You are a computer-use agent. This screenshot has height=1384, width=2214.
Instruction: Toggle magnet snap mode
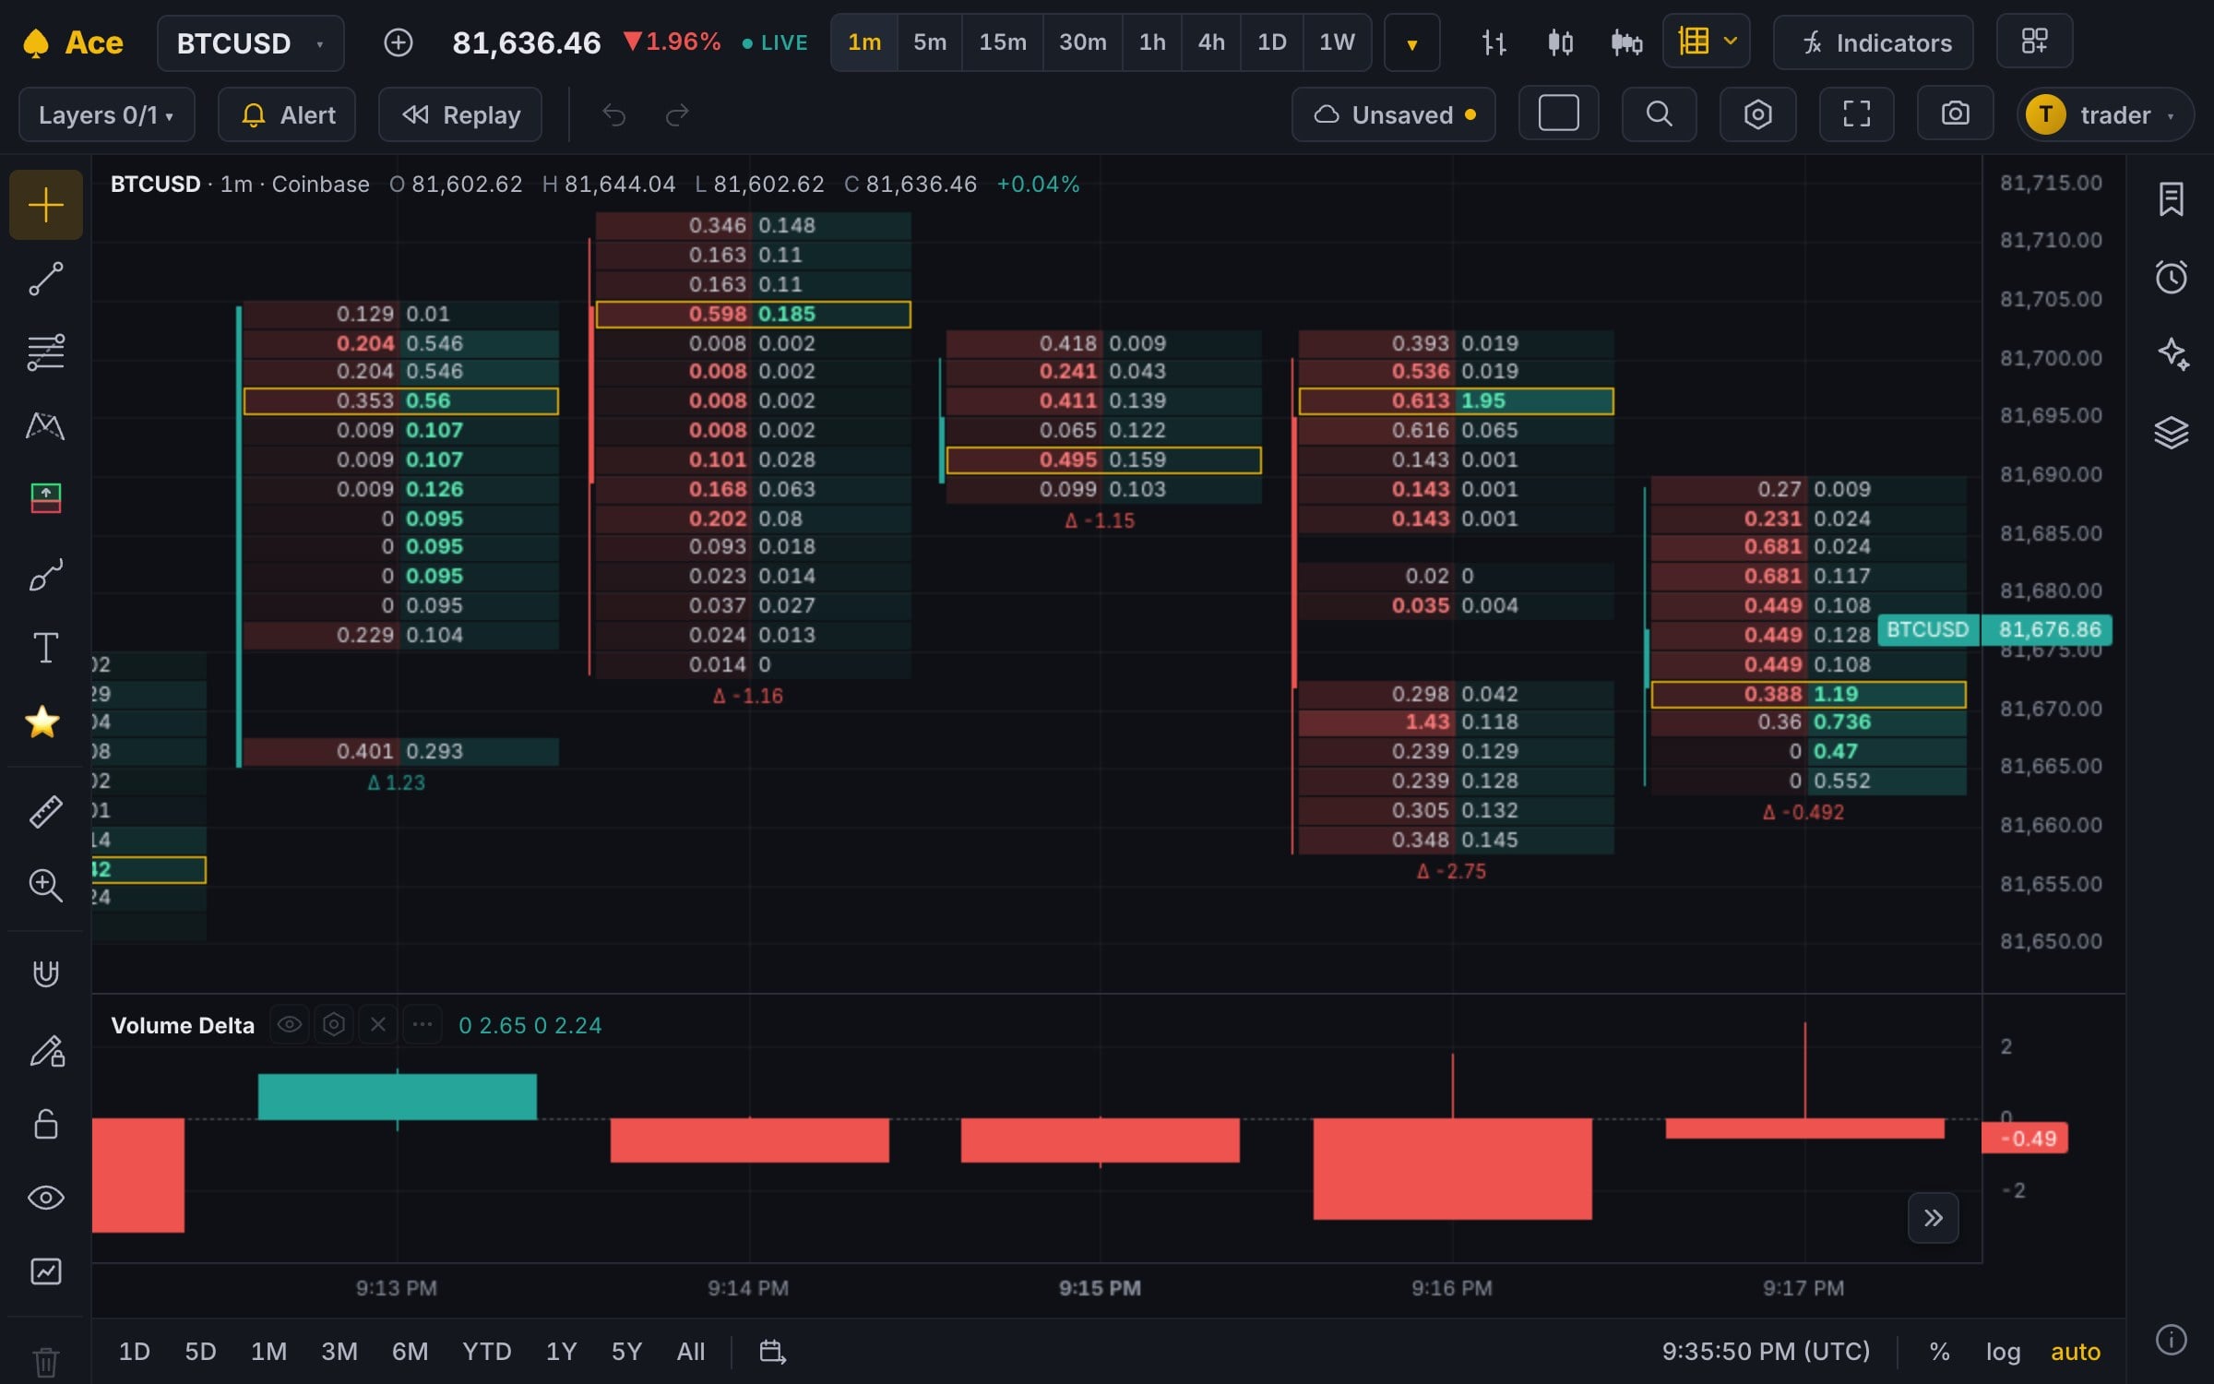tap(45, 973)
